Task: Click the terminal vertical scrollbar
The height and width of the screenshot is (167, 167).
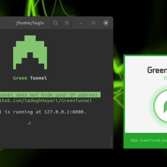Action: tap(111, 141)
